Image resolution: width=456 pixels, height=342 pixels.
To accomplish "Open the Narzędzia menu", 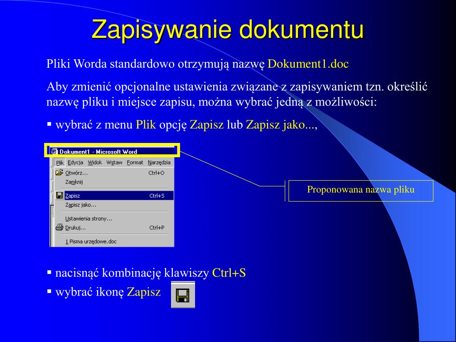I will (159, 163).
